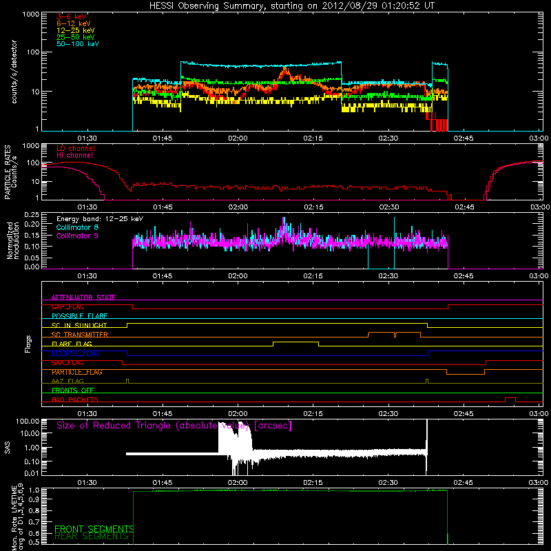
Task: Select the ECLIPSE_FLAG label
Action: 75,353
